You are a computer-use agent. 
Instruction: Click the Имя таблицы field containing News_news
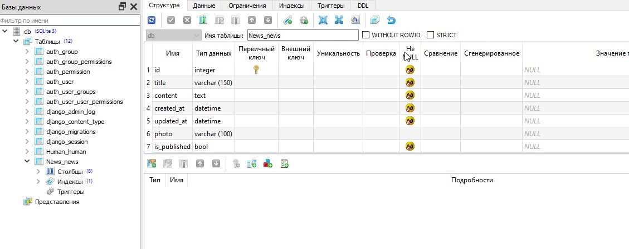point(303,35)
